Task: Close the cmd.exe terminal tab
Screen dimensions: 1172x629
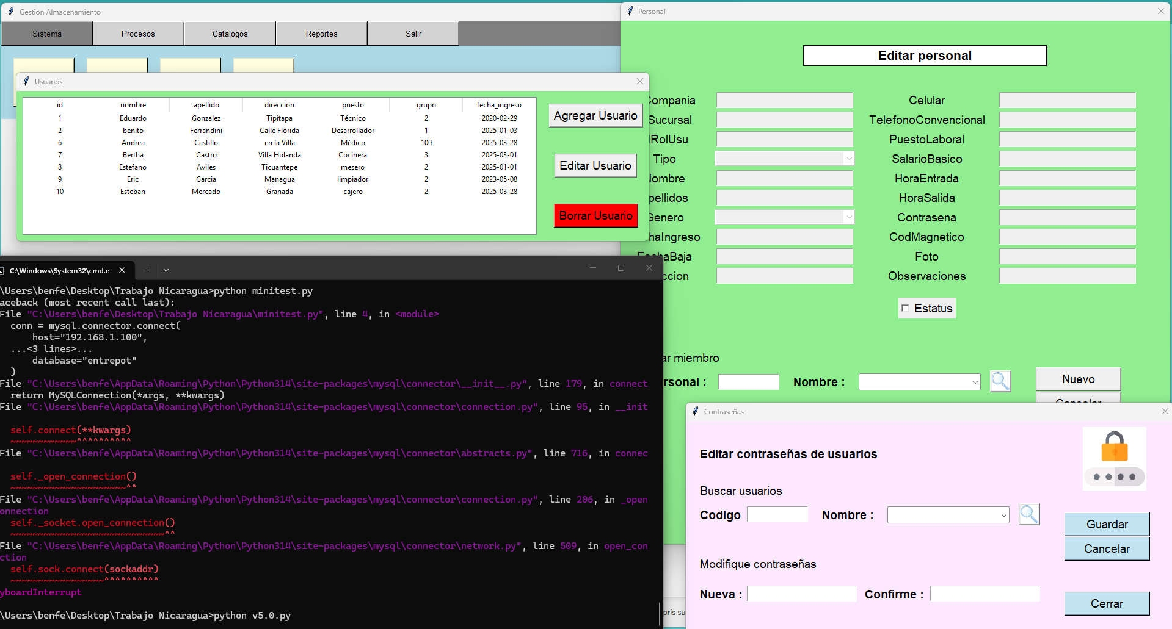Action: pos(122,270)
